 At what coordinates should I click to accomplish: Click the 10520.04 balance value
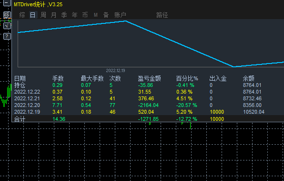[254, 112]
